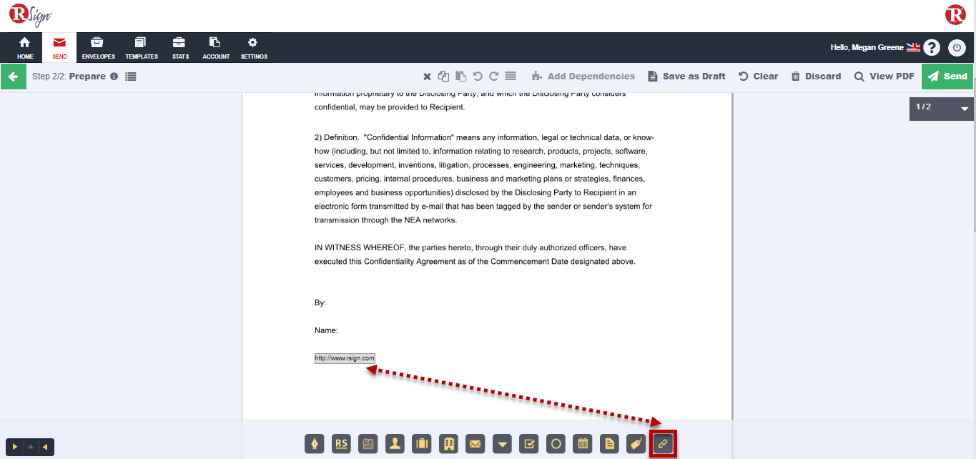Screen dimensions: 976x459
Task: Expand the page 1/2 selector dropdown
Action: coord(965,109)
